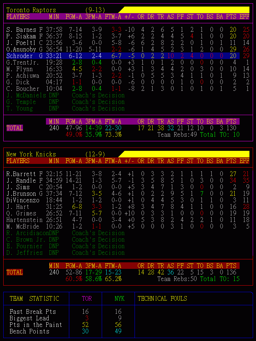Click O.Anunoby's player name
The image size is (256, 341).
21,50
